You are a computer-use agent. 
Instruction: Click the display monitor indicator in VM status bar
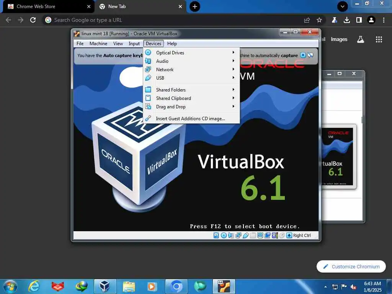tap(260, 235)
